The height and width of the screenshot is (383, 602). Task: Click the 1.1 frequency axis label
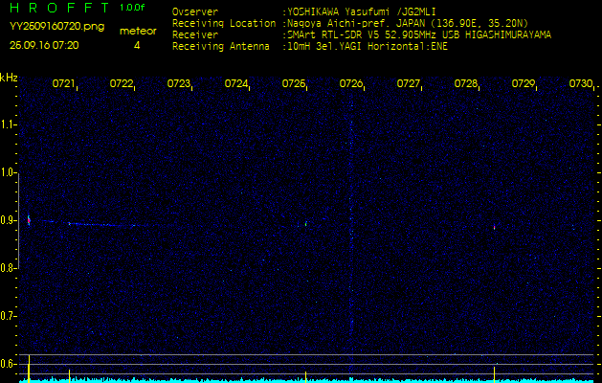click(8, 124)
